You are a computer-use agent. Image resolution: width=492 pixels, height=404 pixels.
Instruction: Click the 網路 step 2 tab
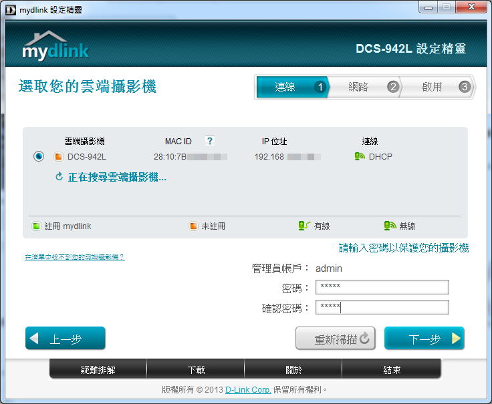(364, 87)
